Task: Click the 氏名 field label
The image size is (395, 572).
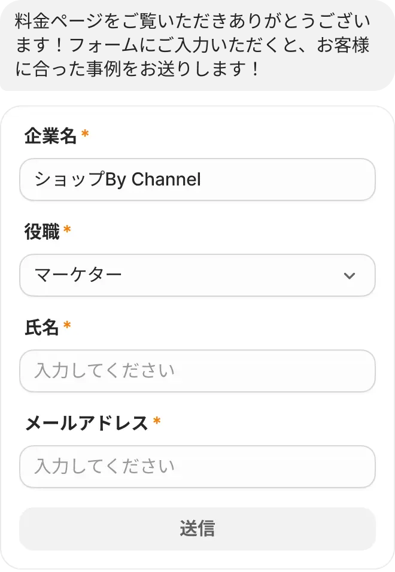Action: tap(42, 328)
